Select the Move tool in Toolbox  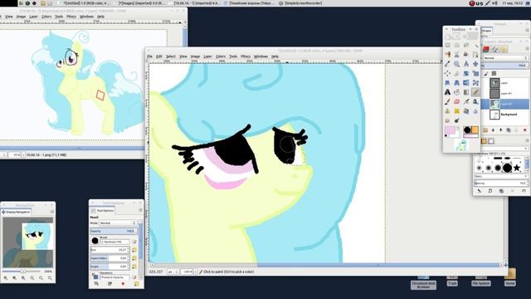pos(475,64)
